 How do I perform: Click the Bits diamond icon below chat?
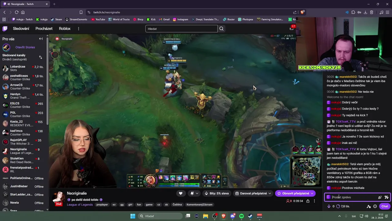click(329, 206)
